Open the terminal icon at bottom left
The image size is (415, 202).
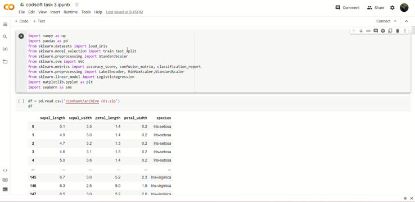5,189
